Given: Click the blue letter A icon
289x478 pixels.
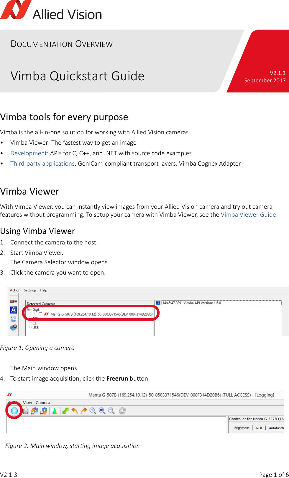Looking at the screenshot, I should point(14,310).
